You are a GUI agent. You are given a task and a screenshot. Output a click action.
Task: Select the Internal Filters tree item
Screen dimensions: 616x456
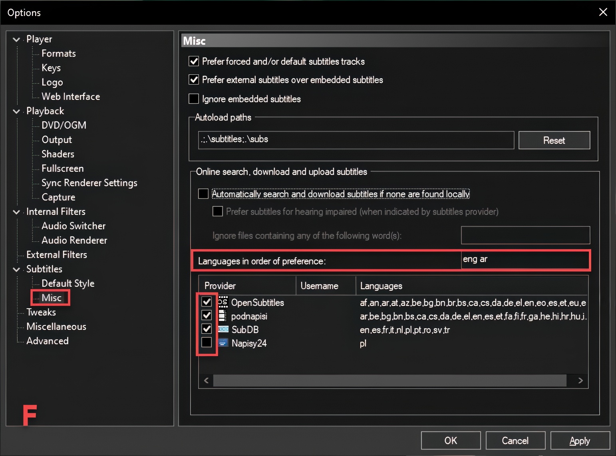(x=56, y=212)
